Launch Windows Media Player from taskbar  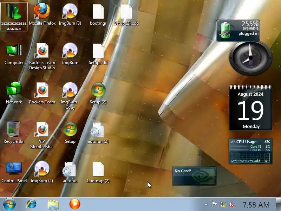75,204
